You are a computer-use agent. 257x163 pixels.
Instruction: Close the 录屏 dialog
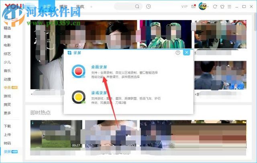pyautogui.click(x=186, y=53)
